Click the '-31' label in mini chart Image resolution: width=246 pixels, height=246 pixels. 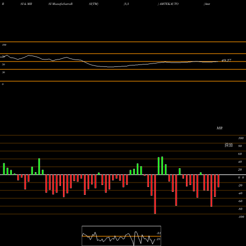[x=158, y=233]
